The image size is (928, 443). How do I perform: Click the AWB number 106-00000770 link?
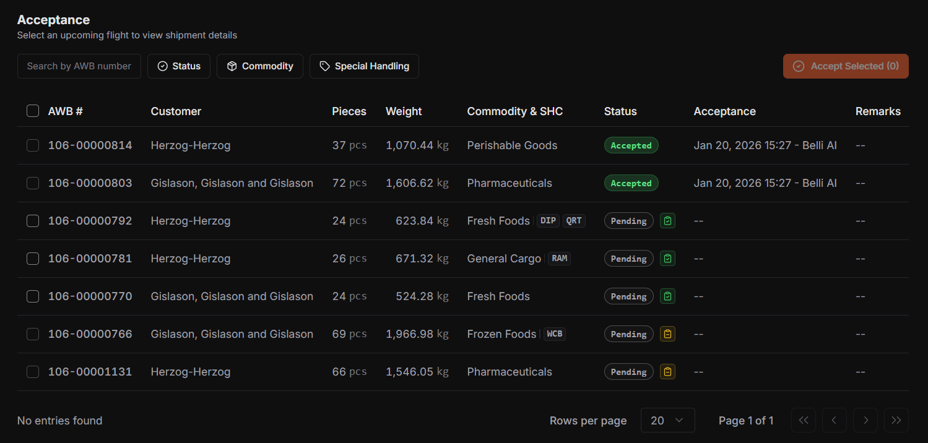click(90, 296)
